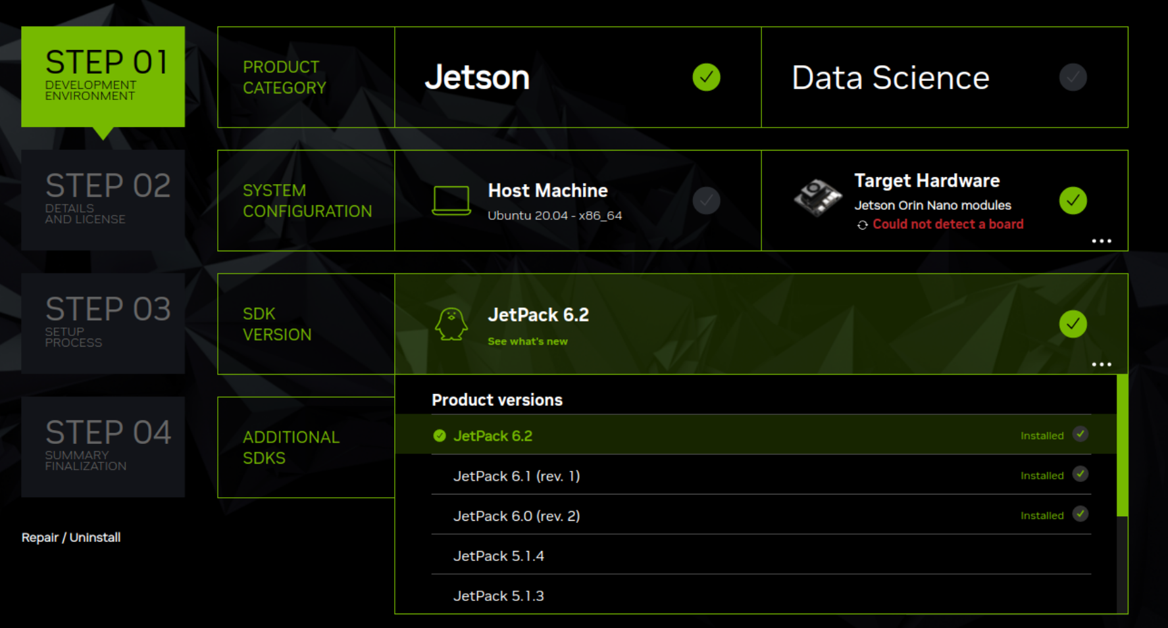Click installed check icon for JetPack 6.1
The image size is (1168, 628).
point(1080,474)
